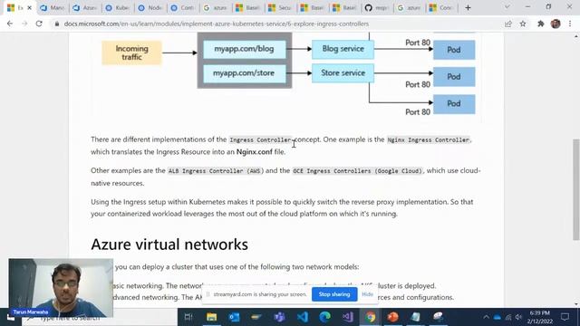Open Task View on the taskbar
580x326 pixels.
188,317
